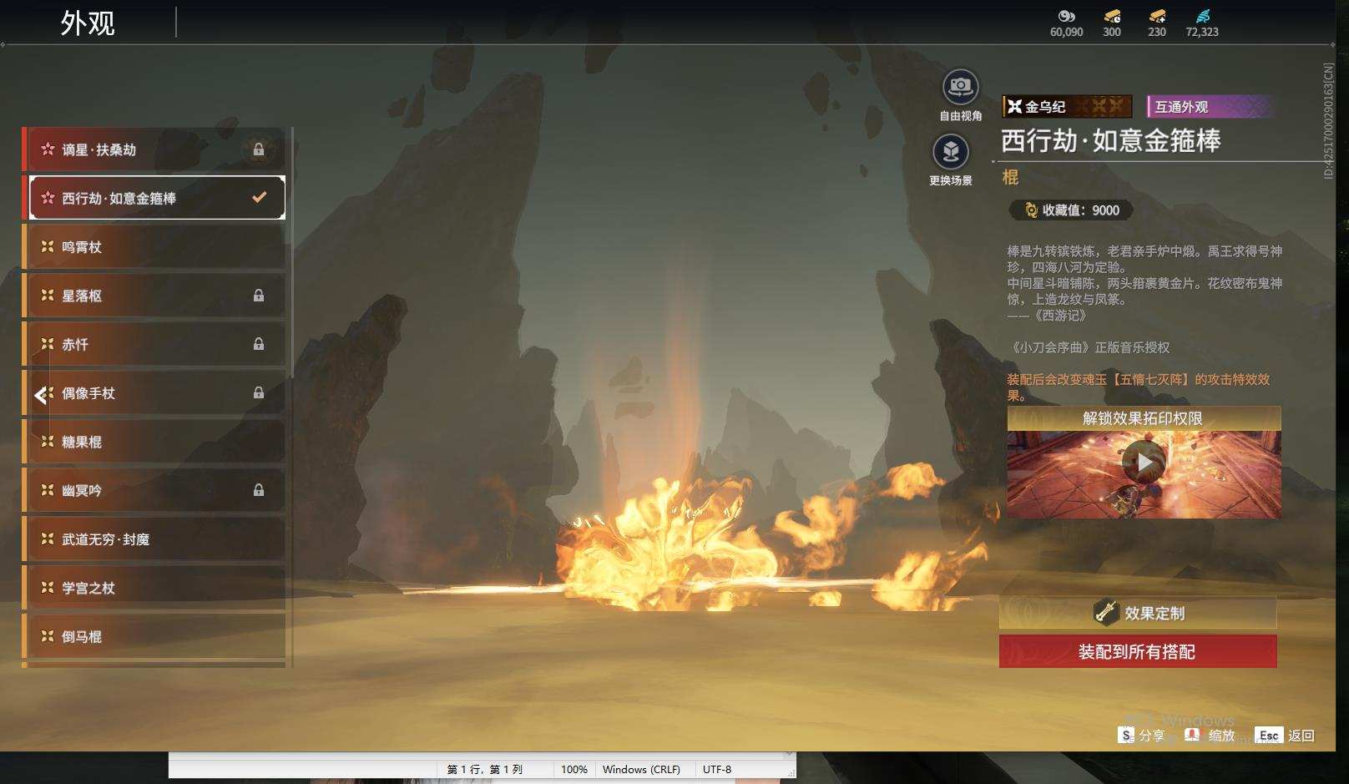
Task: Open the 金乌纪 series tag
Action: [1067, 107]
